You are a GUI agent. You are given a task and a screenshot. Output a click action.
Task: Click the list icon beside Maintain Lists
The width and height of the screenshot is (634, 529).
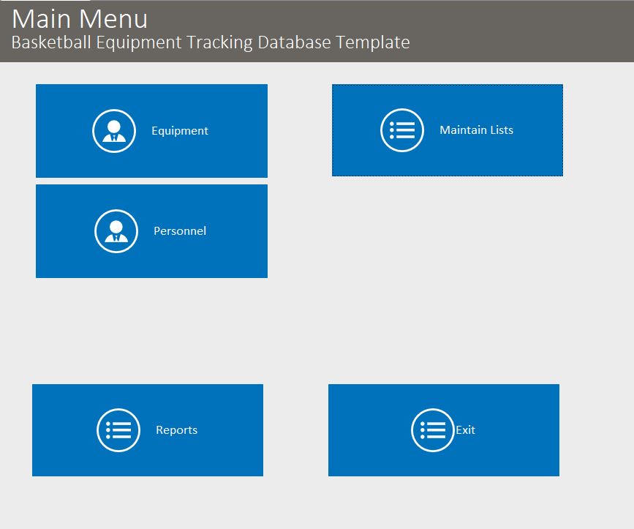402,130
